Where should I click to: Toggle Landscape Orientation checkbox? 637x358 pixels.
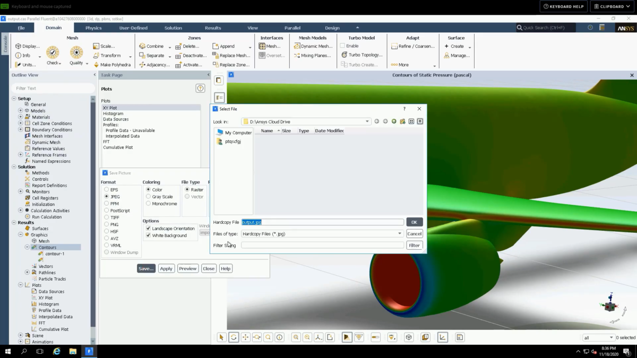[x=148, y=229]
